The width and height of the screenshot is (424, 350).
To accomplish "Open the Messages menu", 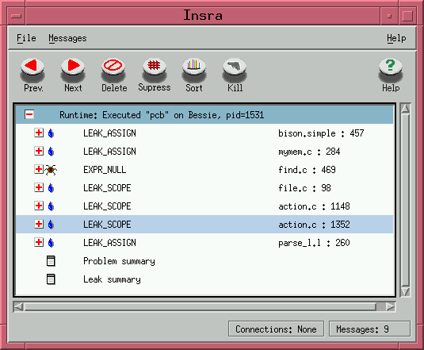I will tap(67, 38).
